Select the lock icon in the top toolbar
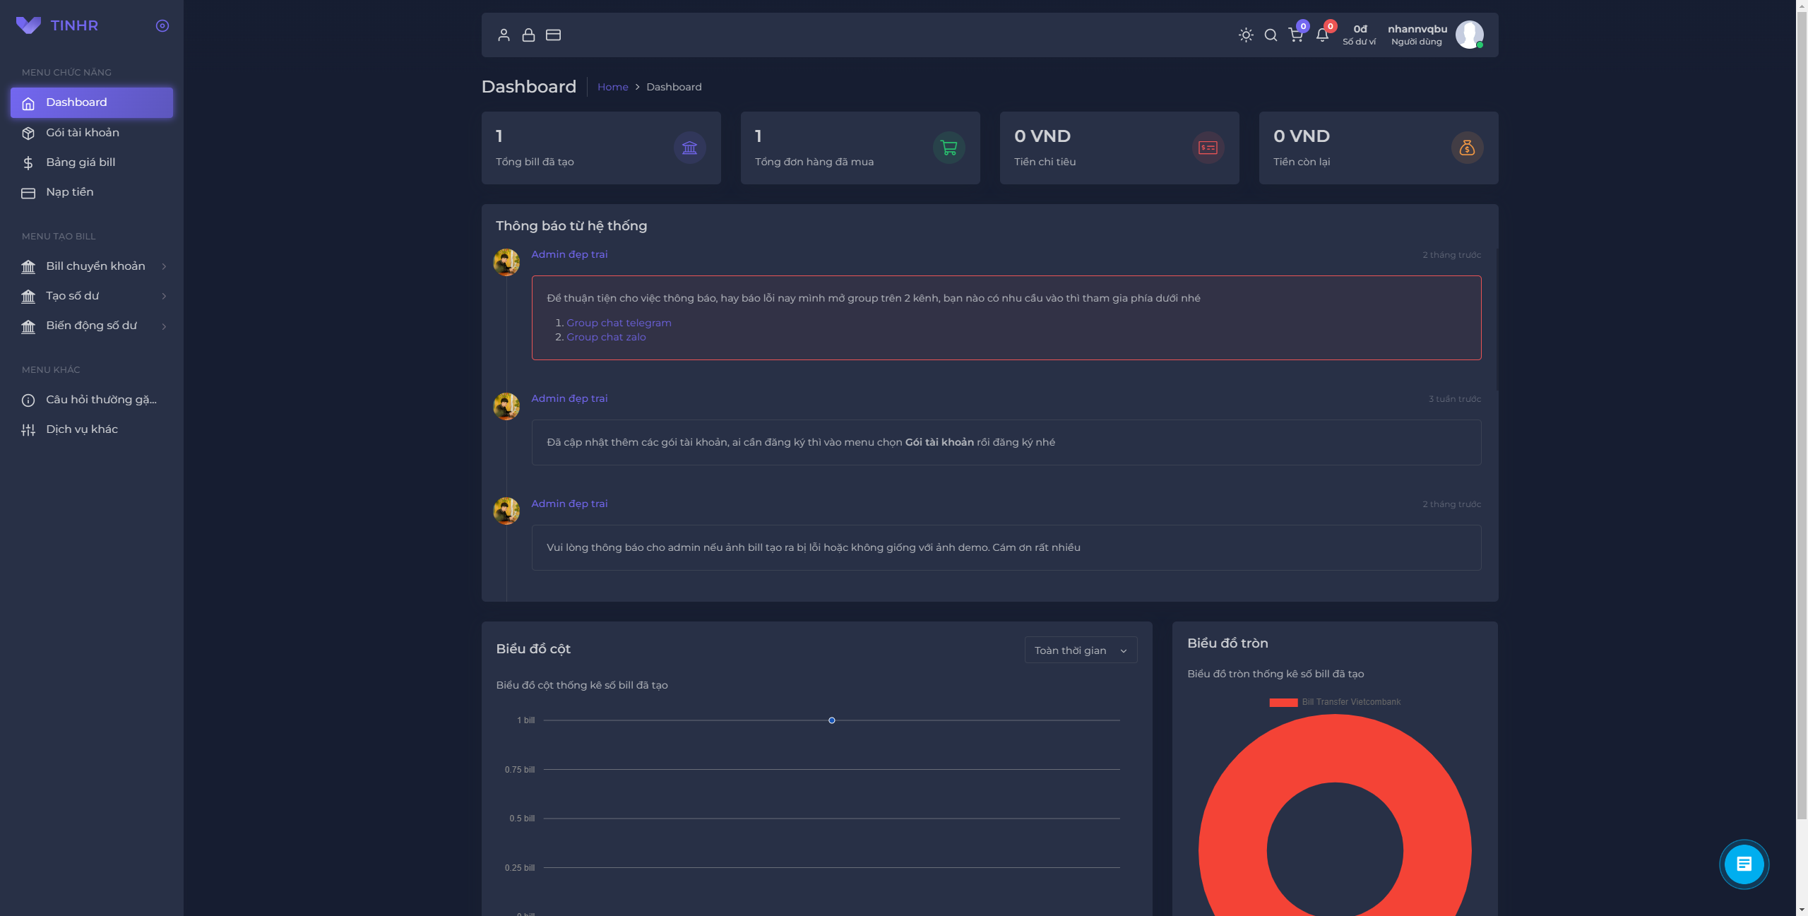Screen dimensions: 1808x916 tap(528, 35)
